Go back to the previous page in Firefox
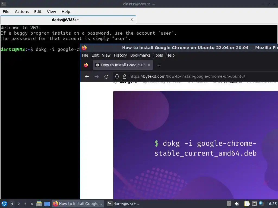278x208 pixels. [87, 77]
